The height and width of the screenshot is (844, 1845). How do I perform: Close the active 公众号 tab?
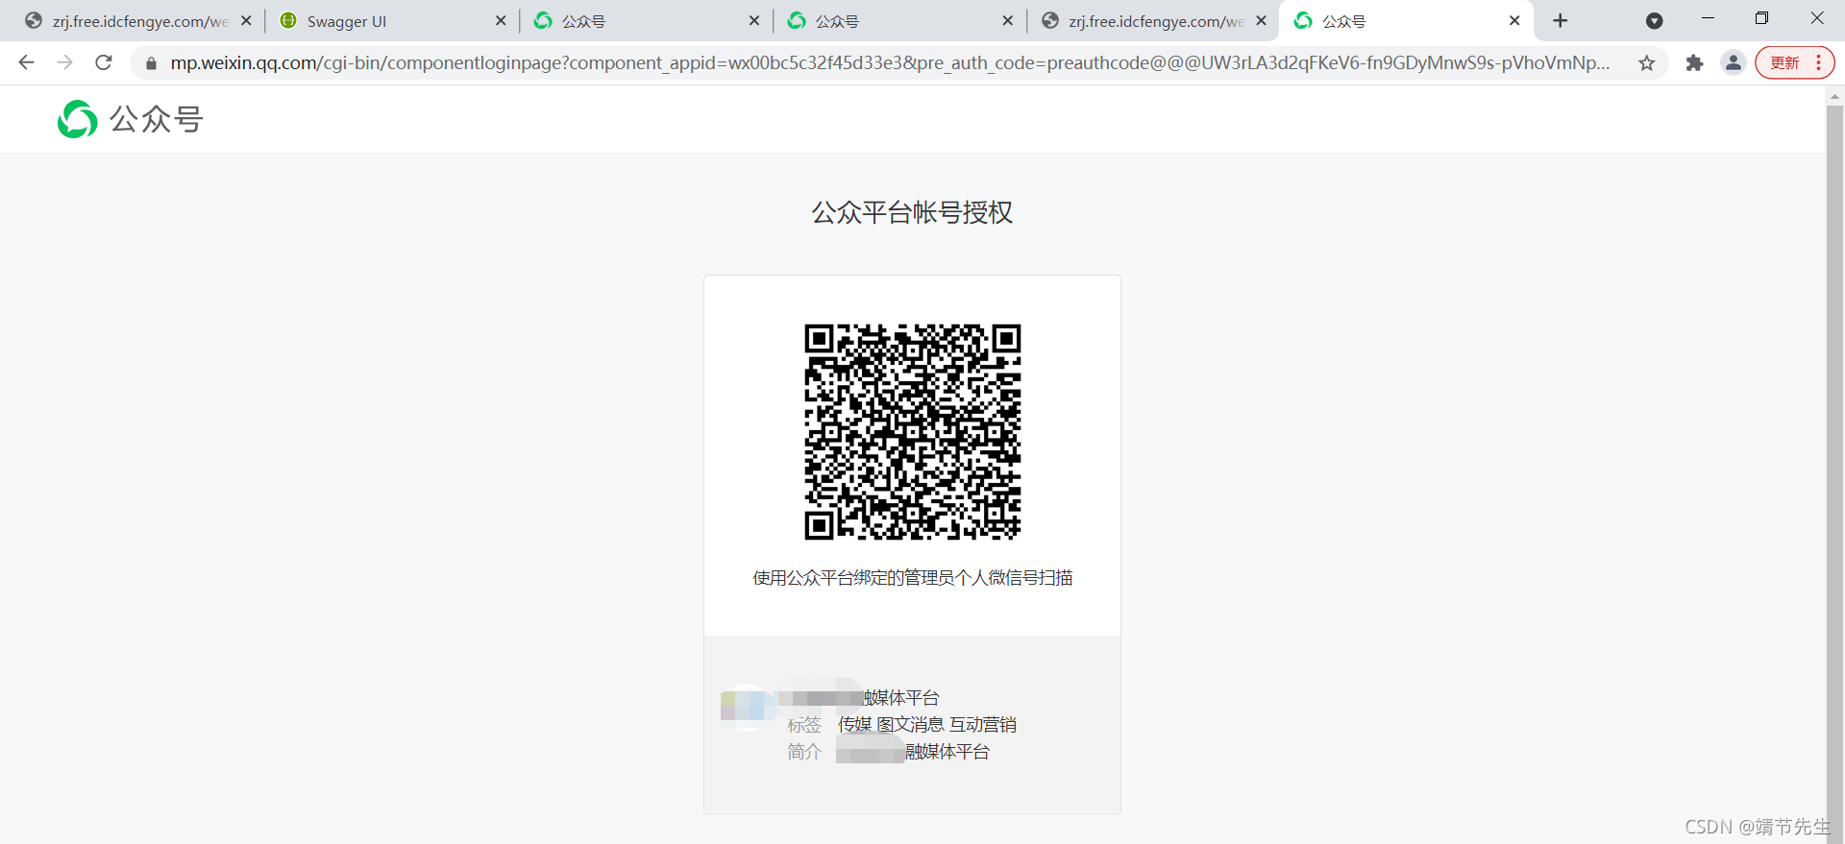1514,21
